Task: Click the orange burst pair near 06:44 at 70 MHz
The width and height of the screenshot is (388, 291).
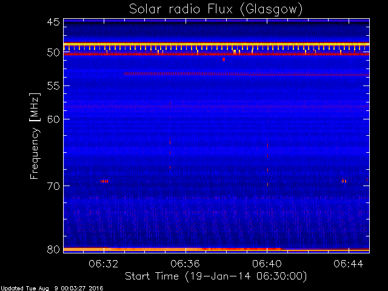Action: [344, 181]
